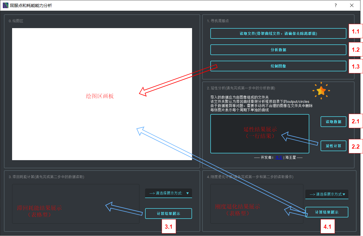Open display-mode dropdown in 滞回耗能计算 section

point(168,193)
